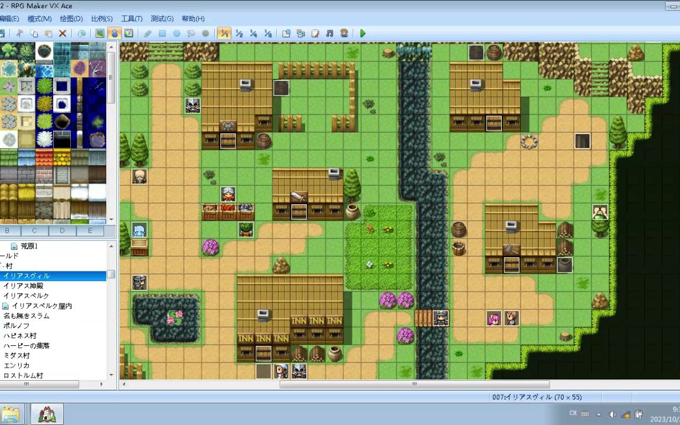Viewport: 680px width, 425px height.
Task: Set map zoom to 1/4 scale
Action: tap(253, 34)
